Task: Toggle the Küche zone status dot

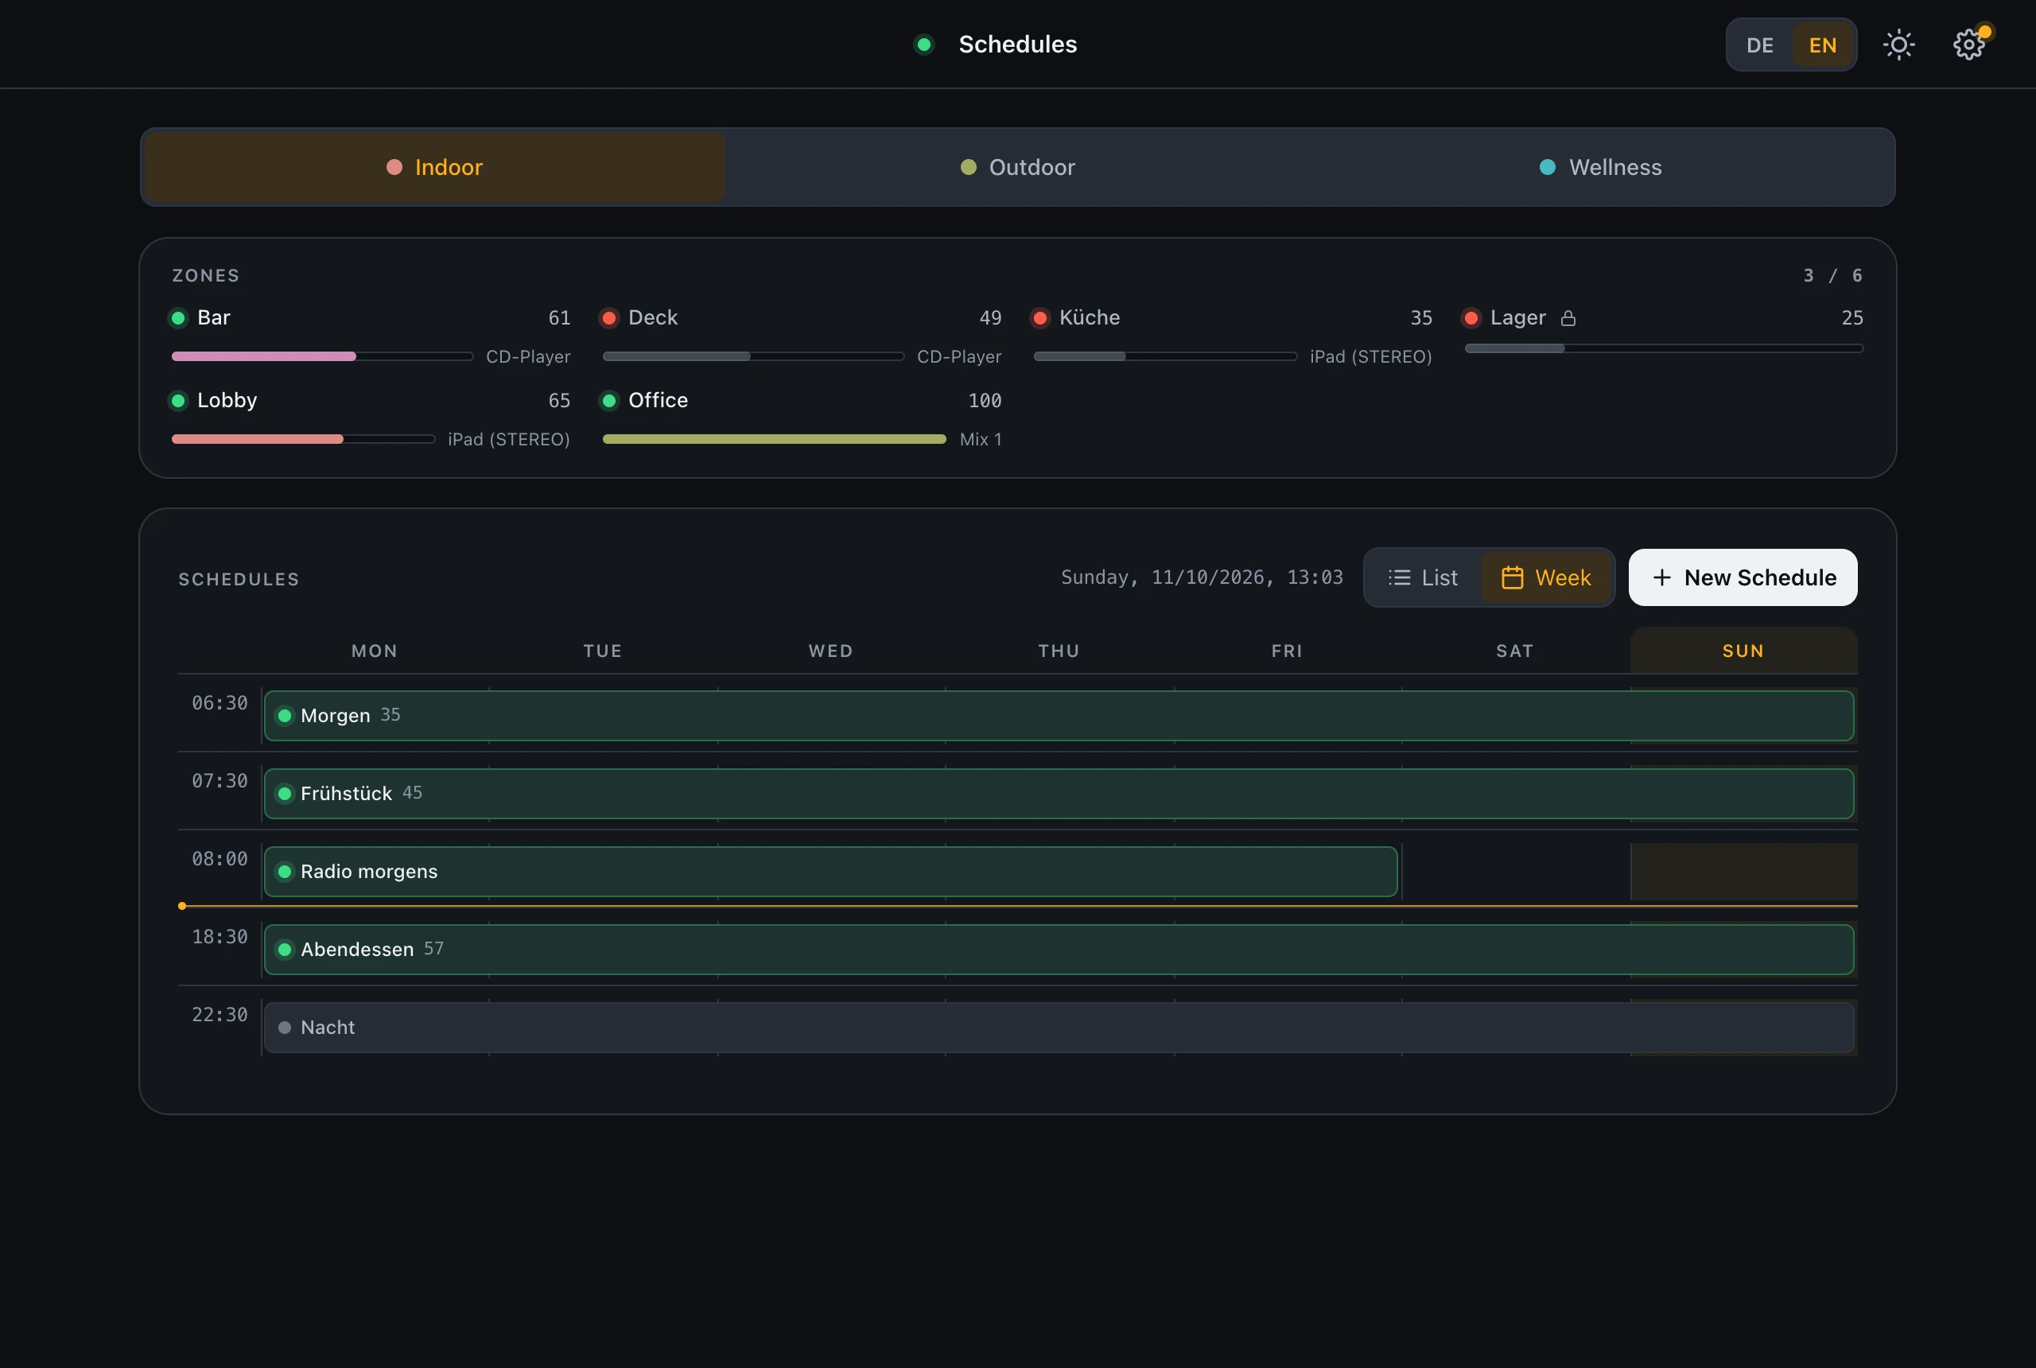Action: pos(1039,317)
